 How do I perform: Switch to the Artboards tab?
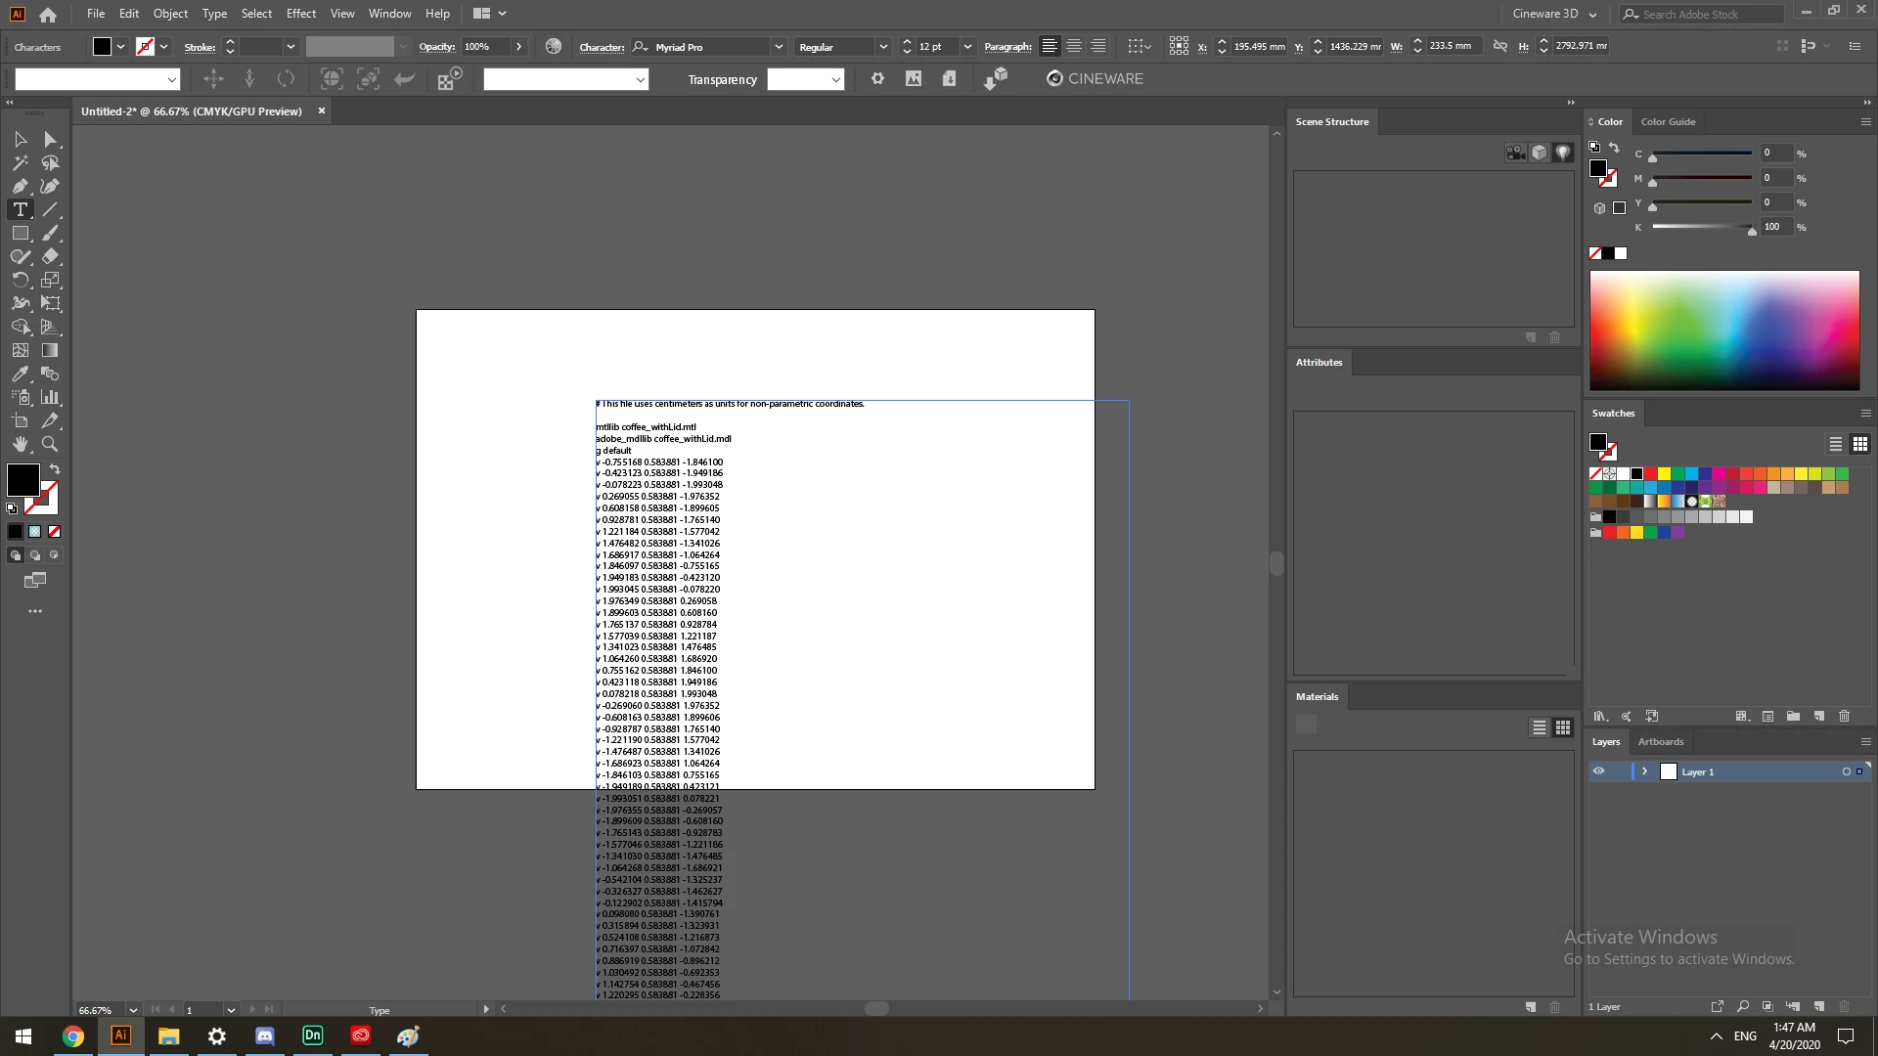click(1661, 742)
